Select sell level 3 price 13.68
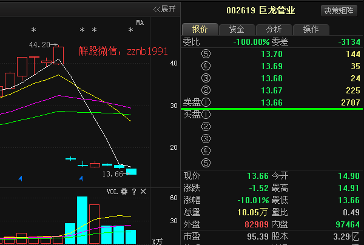 click(x=272, y=78)
